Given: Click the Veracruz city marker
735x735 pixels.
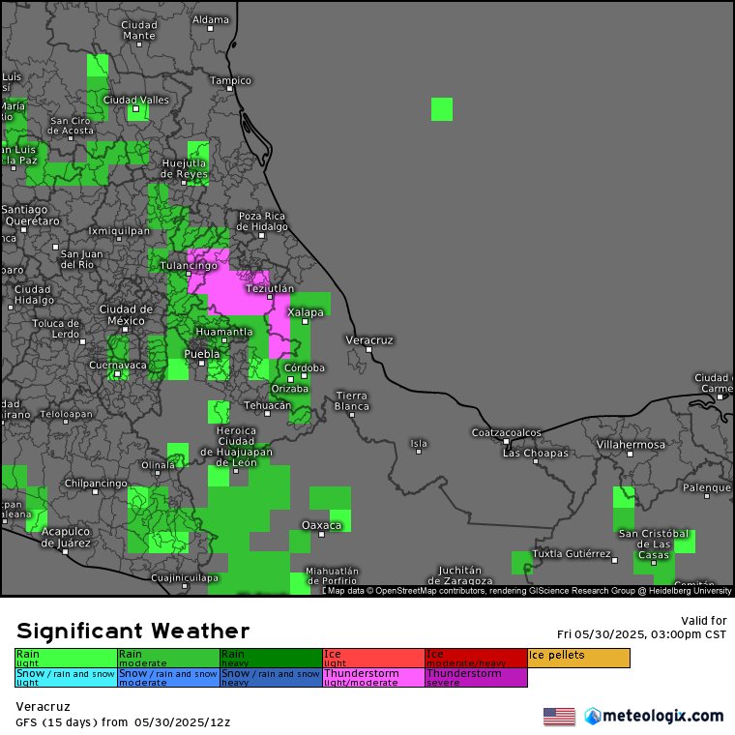Looking at the screenshot, I should click(368, 350).
